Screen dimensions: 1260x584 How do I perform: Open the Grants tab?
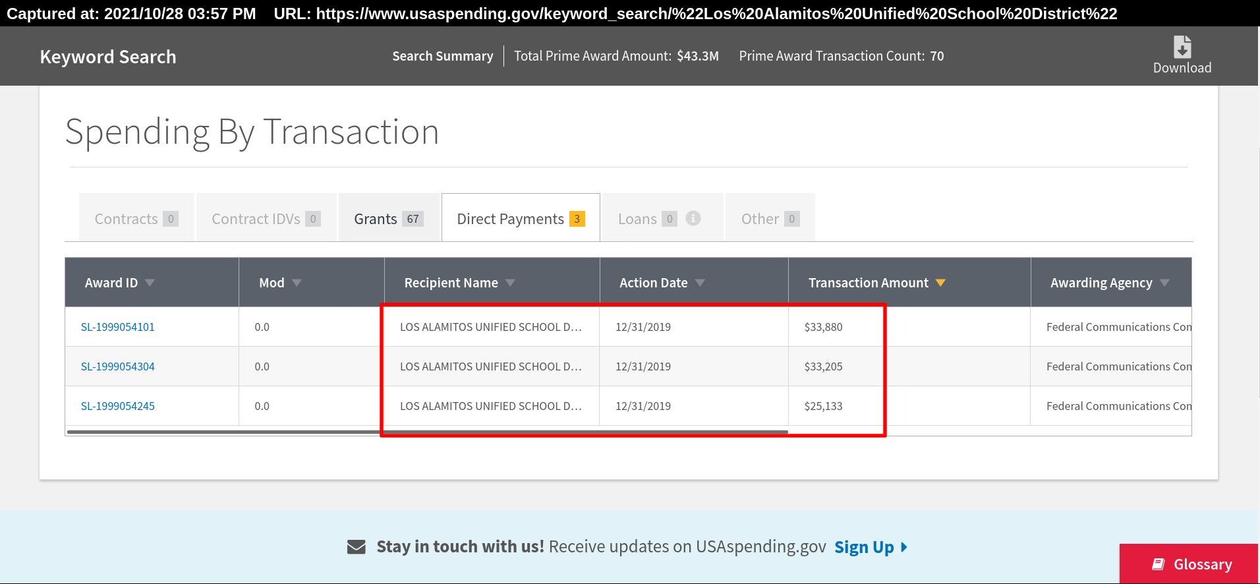pos(389,218)
